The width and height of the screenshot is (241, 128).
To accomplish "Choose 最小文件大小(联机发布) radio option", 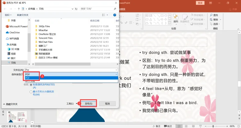I will tap(31, 92).
